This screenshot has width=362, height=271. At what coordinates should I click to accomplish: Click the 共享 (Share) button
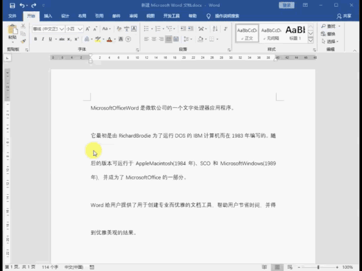point(344,16)
